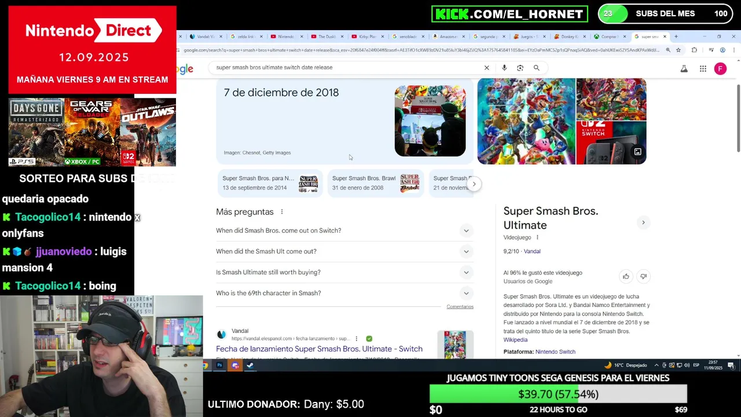Click the SUBS DEL MES progress bar
The height and width of the screenshot is (417, 741).
(665, 13)
